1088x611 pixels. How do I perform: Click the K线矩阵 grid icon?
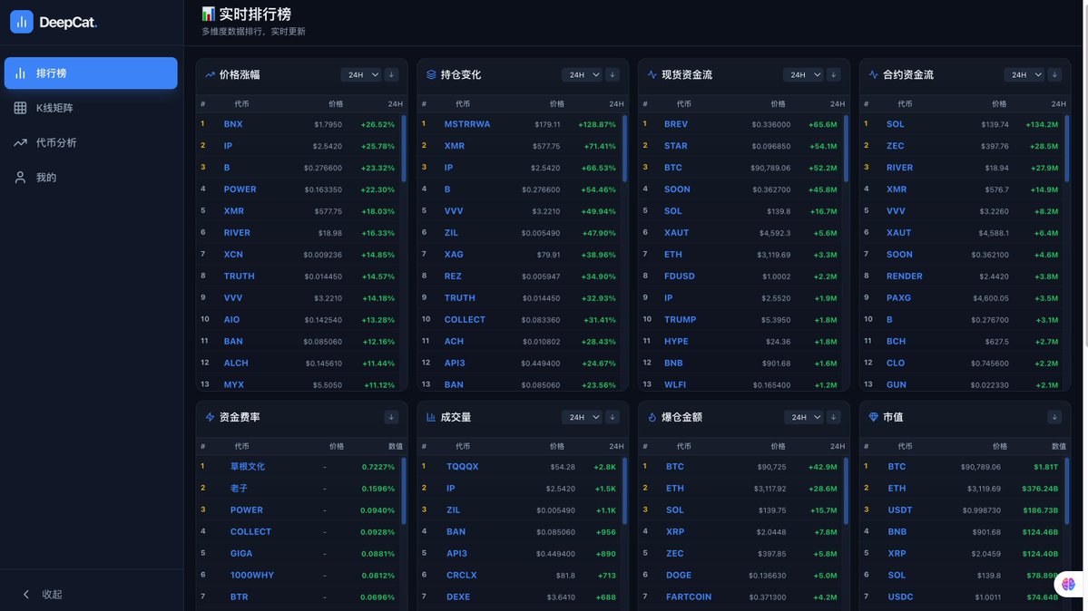(20, 108)
